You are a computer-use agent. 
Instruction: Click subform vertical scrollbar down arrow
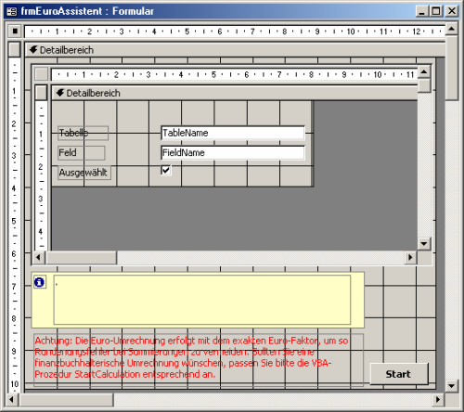424,243
